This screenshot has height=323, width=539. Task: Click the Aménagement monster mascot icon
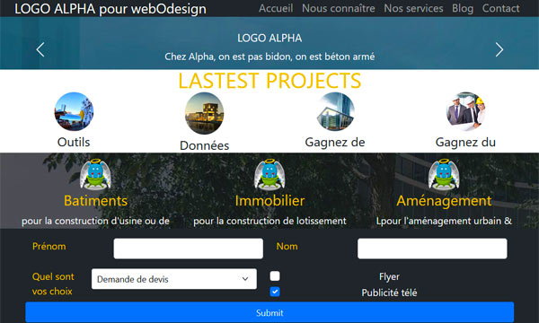click(x=444, y=174)
